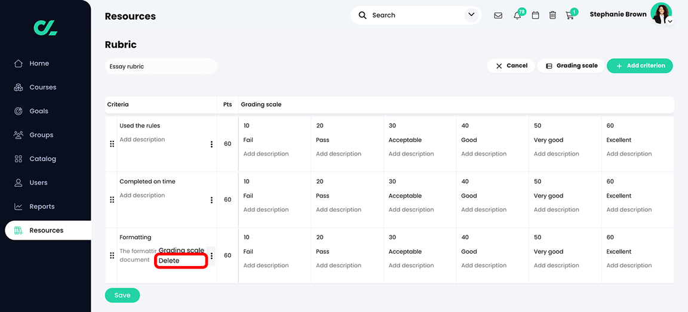Image resolution: width=688 pixels, height=312 pixels.
Task: Click Stephanie Brown's profile avatar
Action: click(x=661, y=13)
